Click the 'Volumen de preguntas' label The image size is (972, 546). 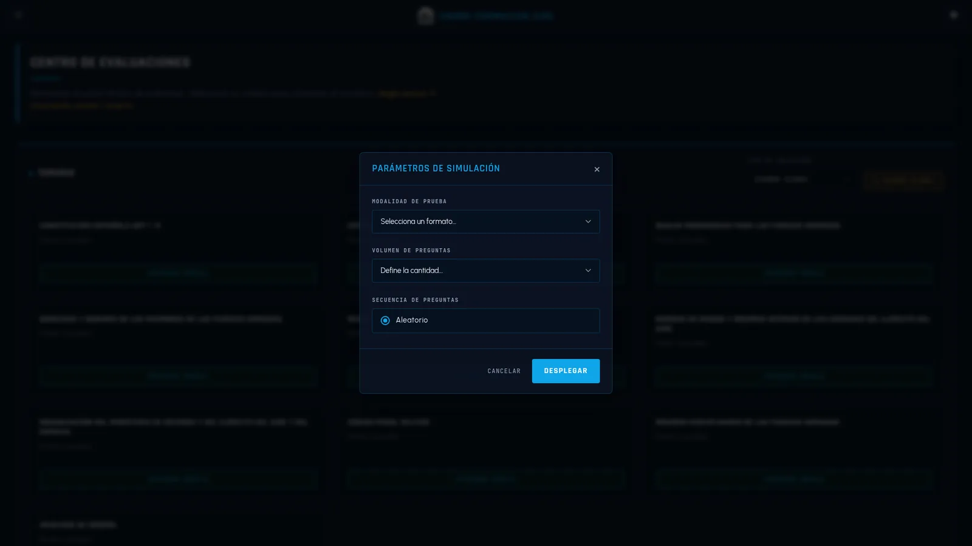[x=411, y=251]
